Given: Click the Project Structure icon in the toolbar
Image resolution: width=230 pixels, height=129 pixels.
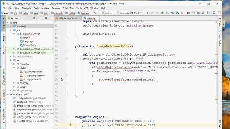Looking at the screenshot, I should (x=188, y=13).
